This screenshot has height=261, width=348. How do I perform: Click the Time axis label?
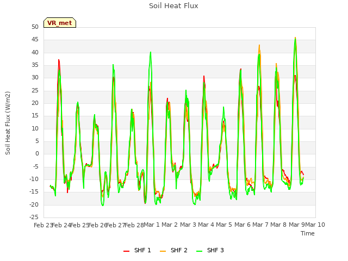pos(307,233)
